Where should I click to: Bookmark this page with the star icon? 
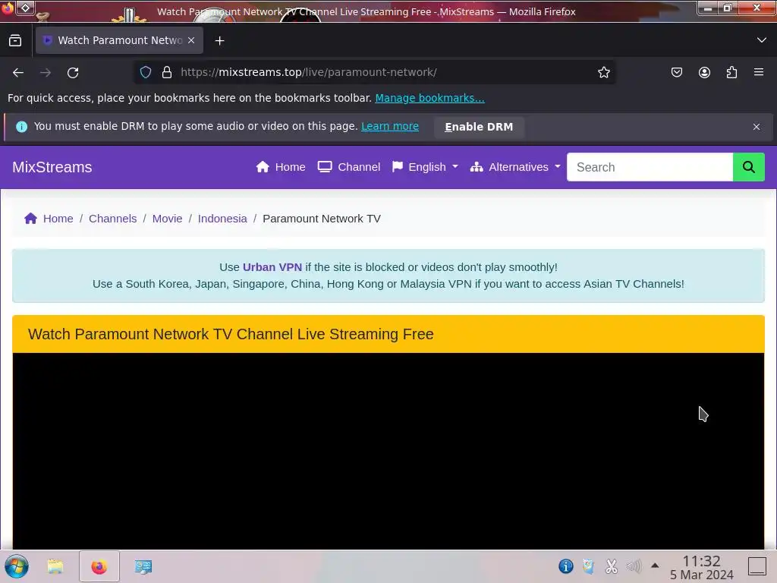click(603, 72)
